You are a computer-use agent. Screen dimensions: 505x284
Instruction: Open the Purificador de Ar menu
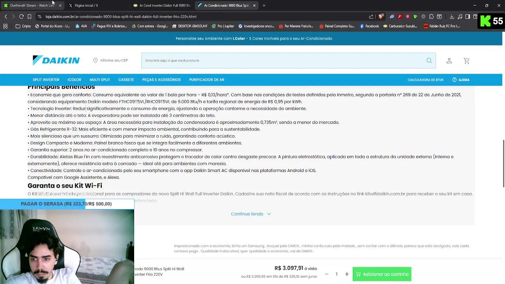[x=206, y=80]
